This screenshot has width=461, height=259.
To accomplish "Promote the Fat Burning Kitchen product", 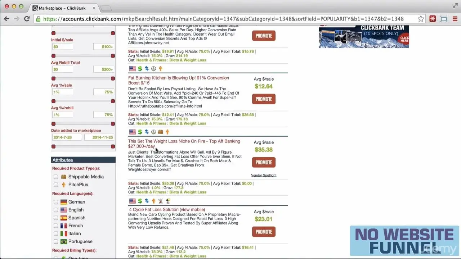I will pyautogui.click(x=264, y=99).
